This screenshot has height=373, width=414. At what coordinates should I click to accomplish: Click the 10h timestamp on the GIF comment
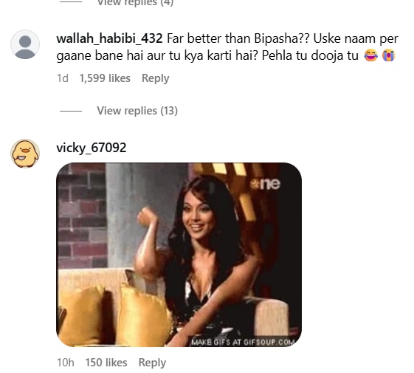coord(65,363)
